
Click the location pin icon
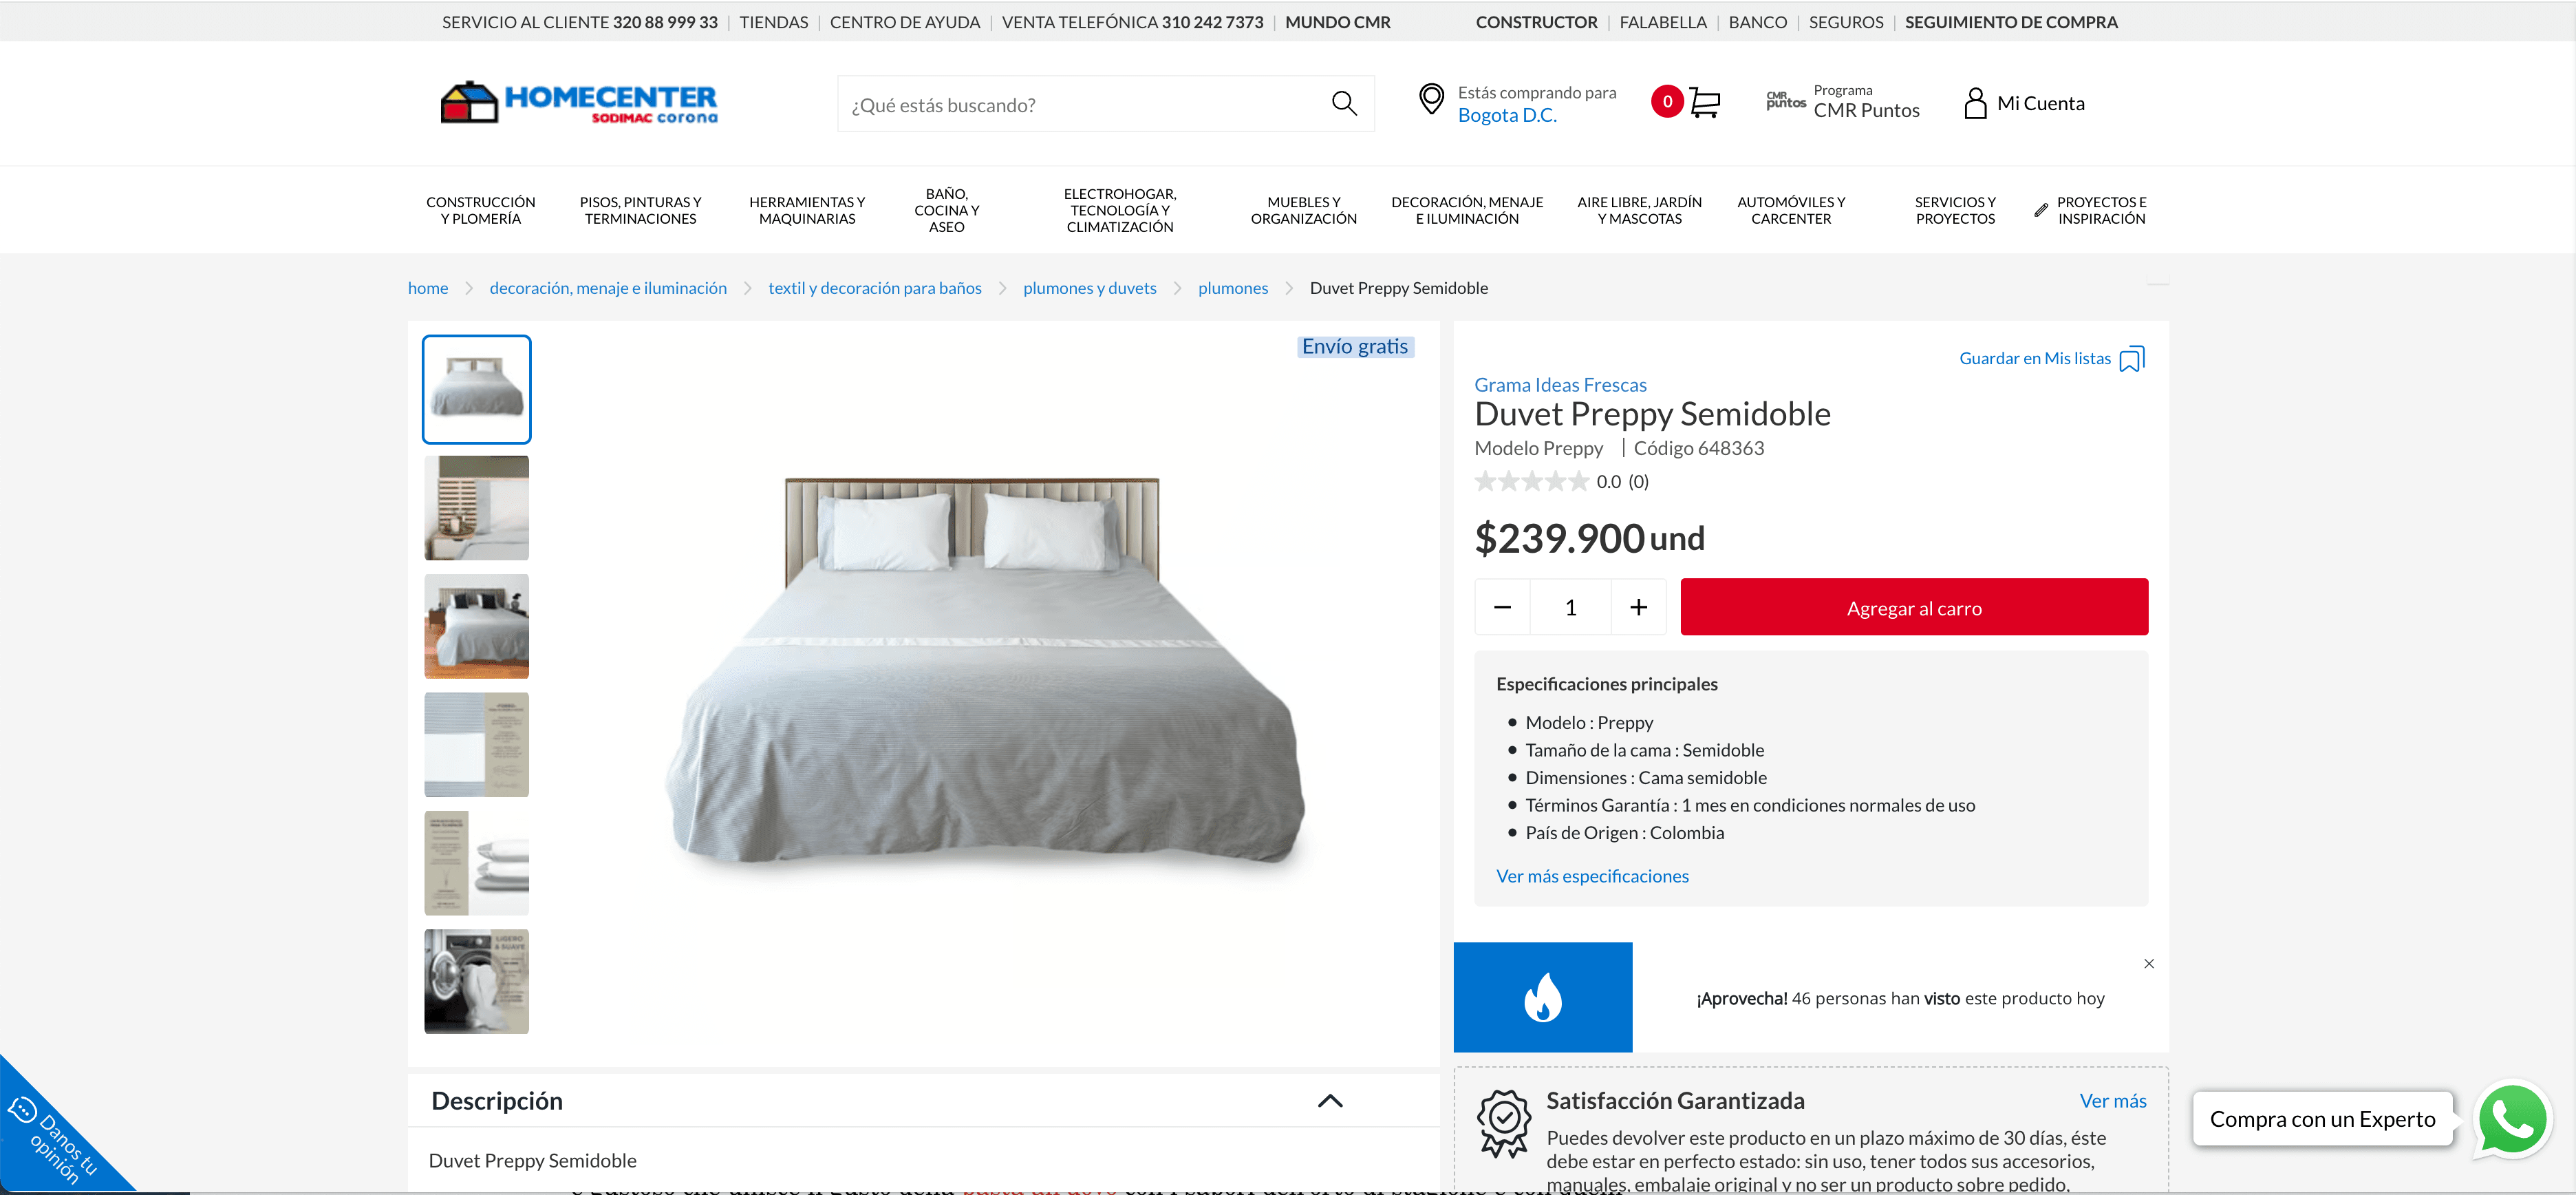tap(1431, 99)
